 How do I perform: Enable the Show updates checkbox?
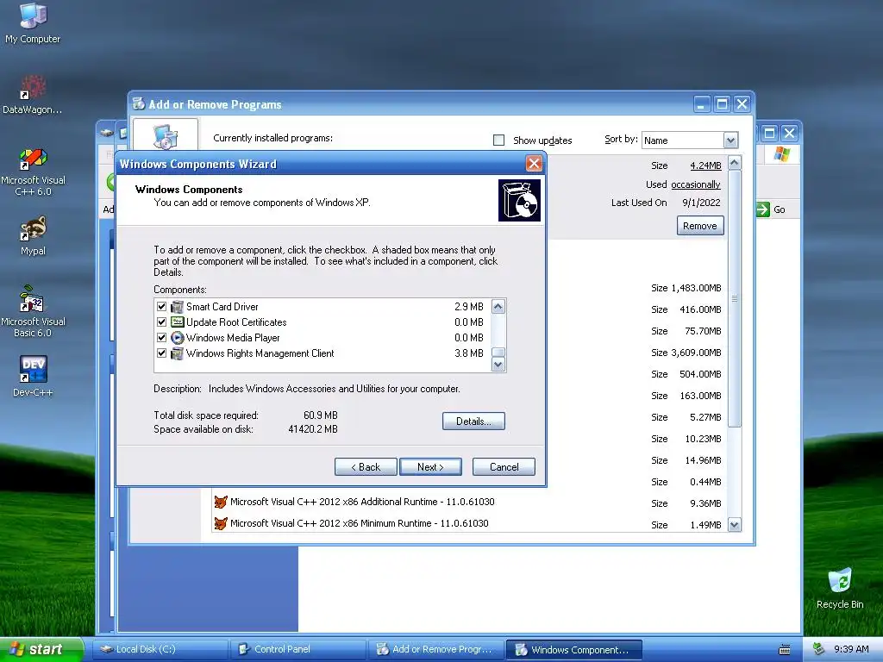click(499, 141)
